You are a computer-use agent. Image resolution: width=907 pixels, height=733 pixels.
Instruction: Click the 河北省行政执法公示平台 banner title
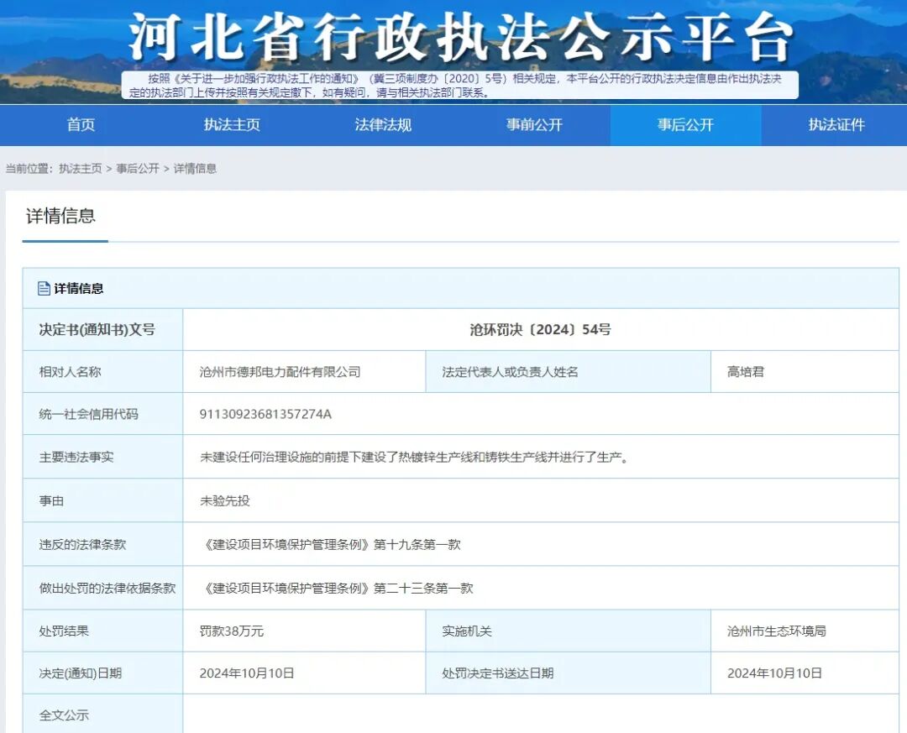(460, 37)
